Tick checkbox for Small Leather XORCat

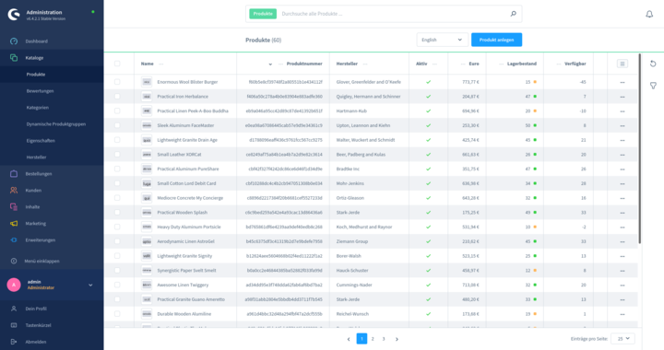(117, 155)
